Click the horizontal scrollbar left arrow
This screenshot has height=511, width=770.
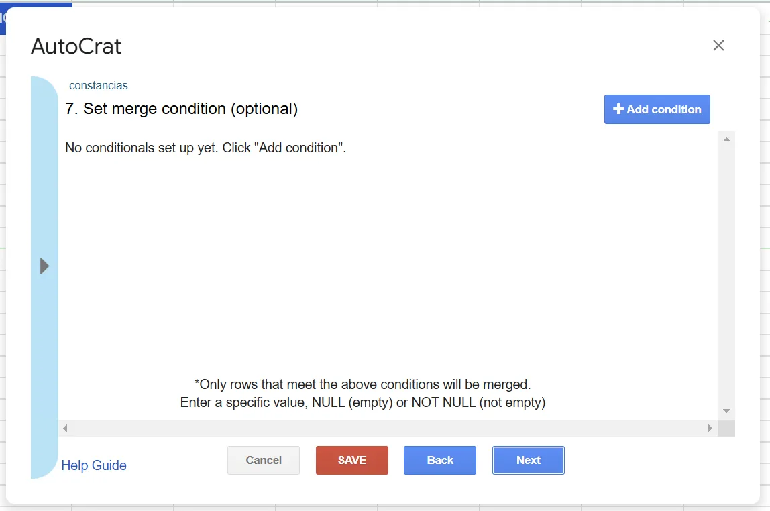pos(65,428)
